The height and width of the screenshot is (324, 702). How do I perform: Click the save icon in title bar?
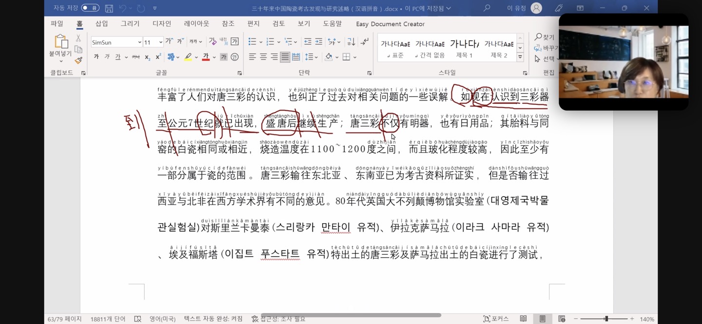tap(109, 8)
